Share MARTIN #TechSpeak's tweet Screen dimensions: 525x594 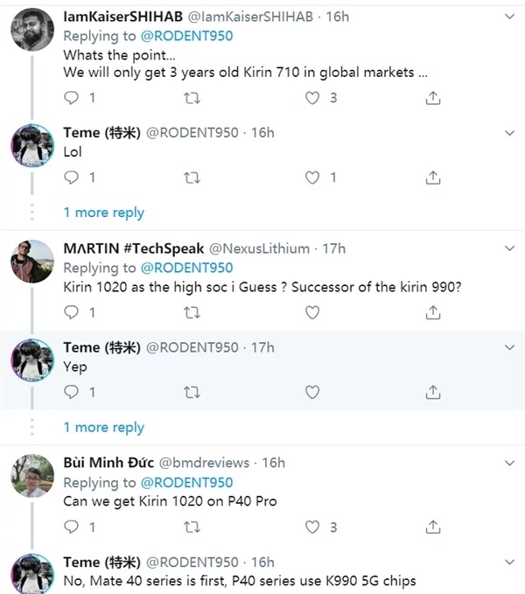[x=433, y=312]
